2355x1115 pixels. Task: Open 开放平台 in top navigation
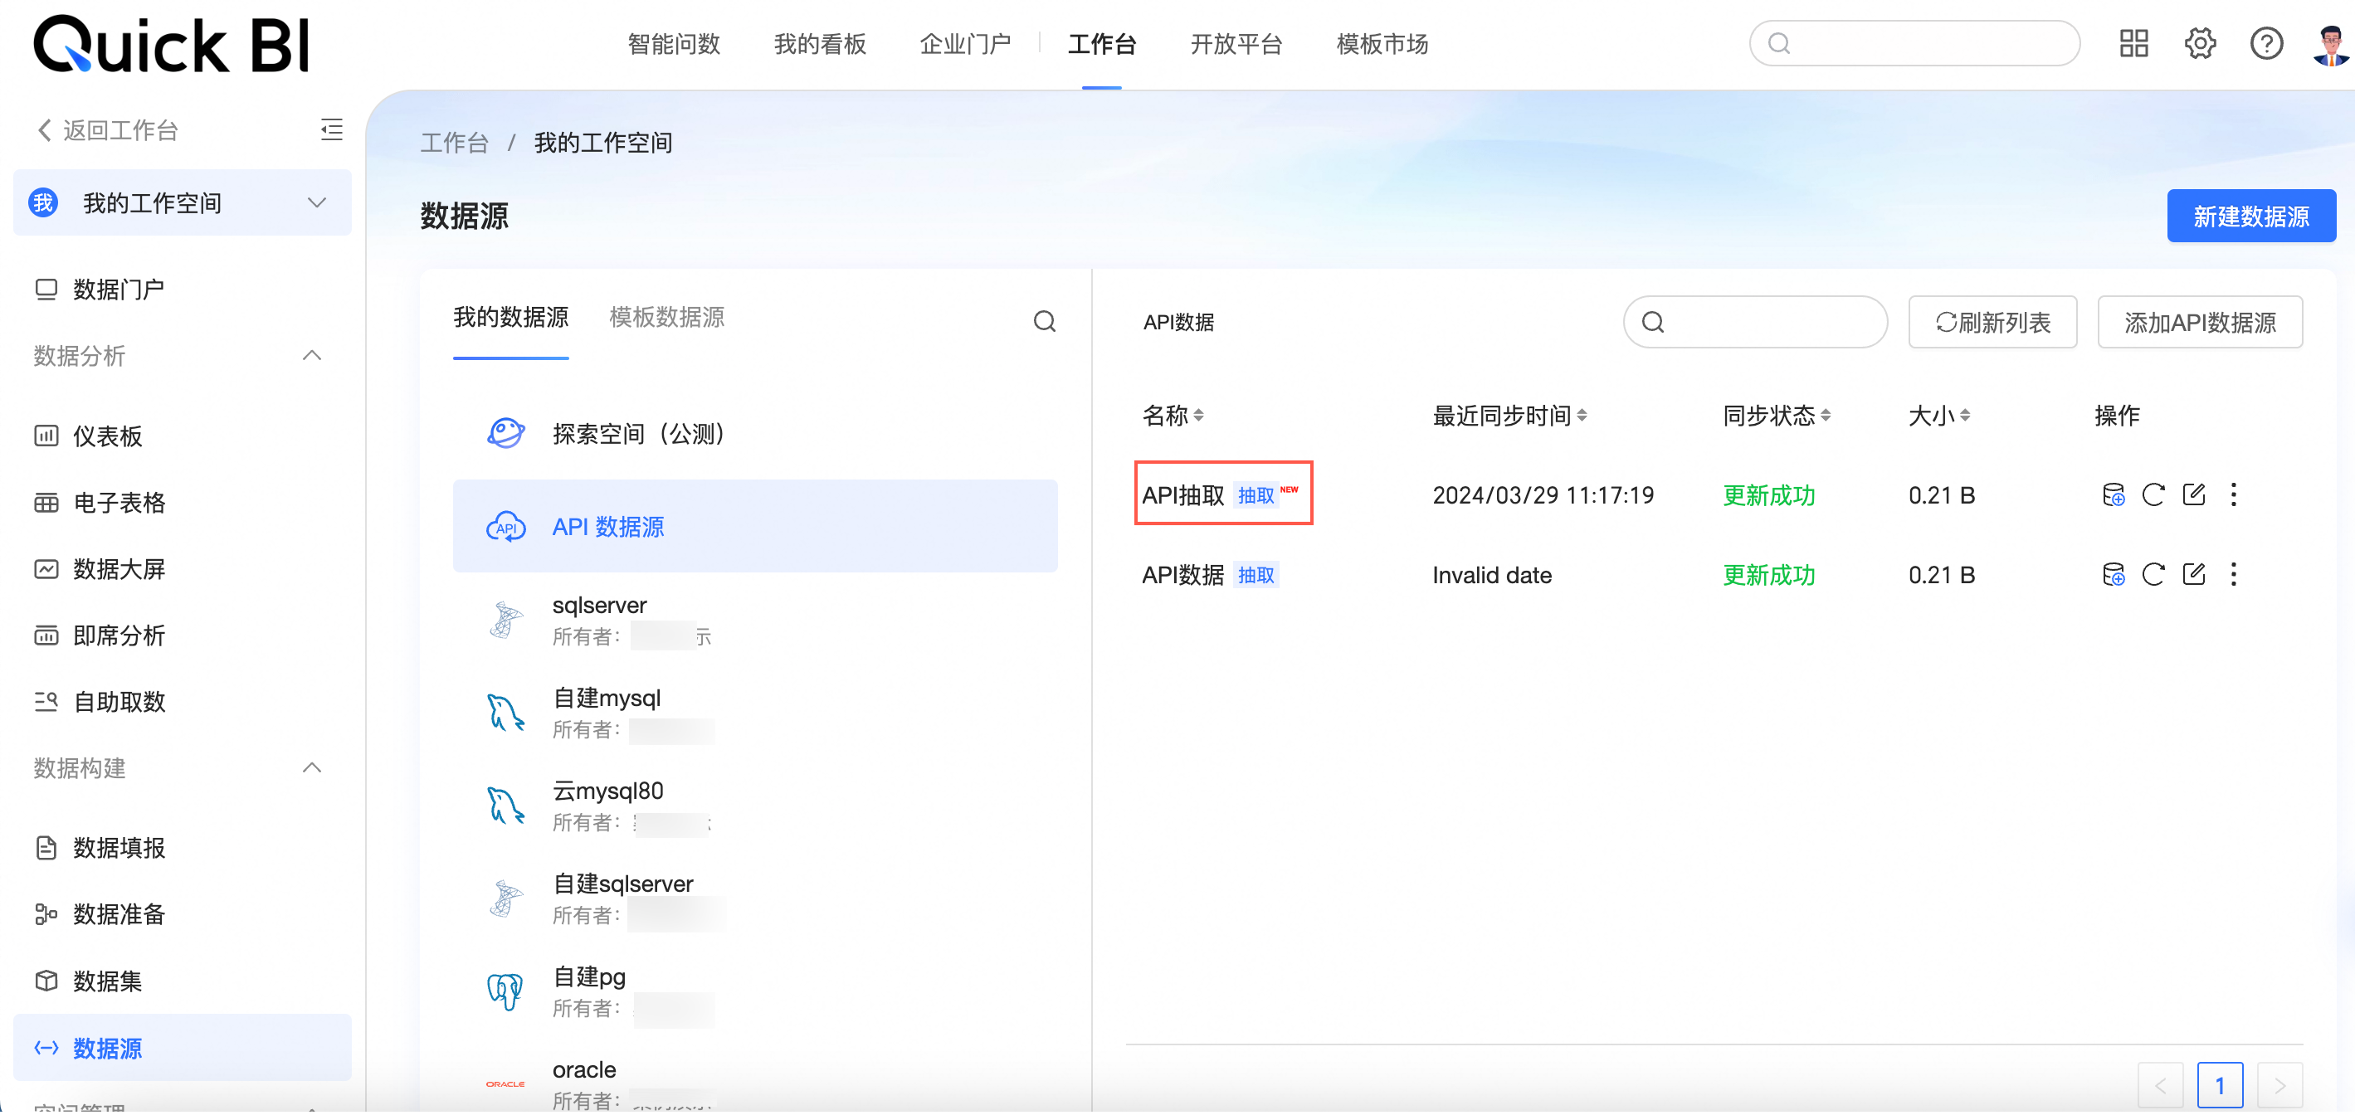coord(1237,44)
